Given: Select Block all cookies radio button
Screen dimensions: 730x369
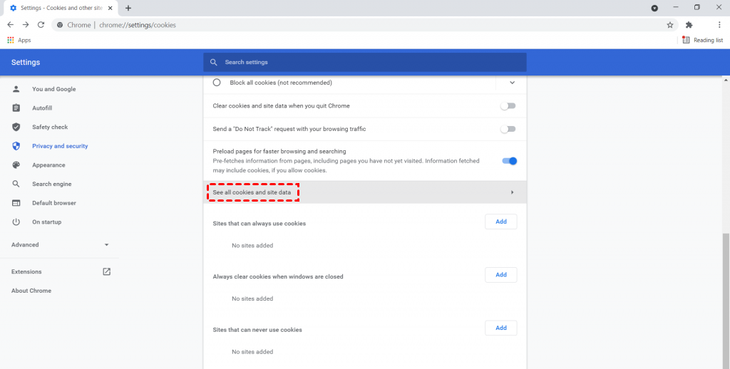Looking at the screenshot, I should 217,83.
